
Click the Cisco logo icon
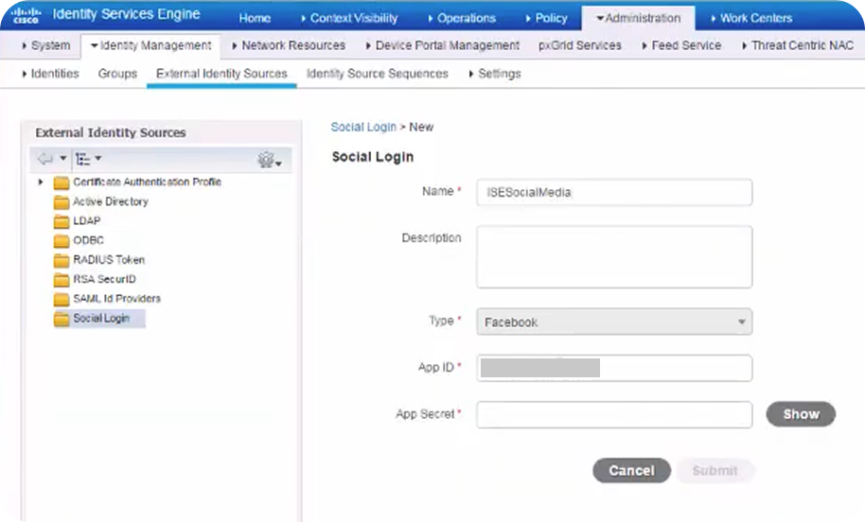[x=26, y=15]
